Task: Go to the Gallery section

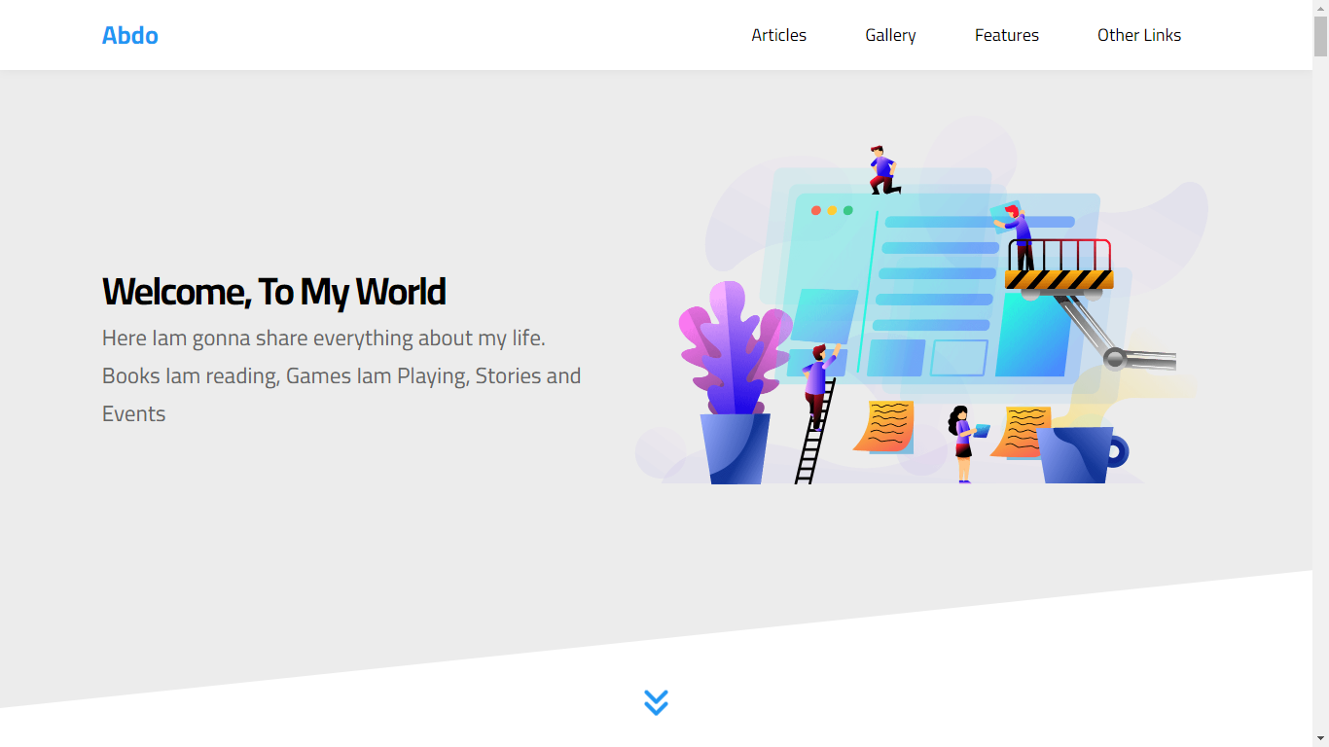Action: click(x=890, y=35)
